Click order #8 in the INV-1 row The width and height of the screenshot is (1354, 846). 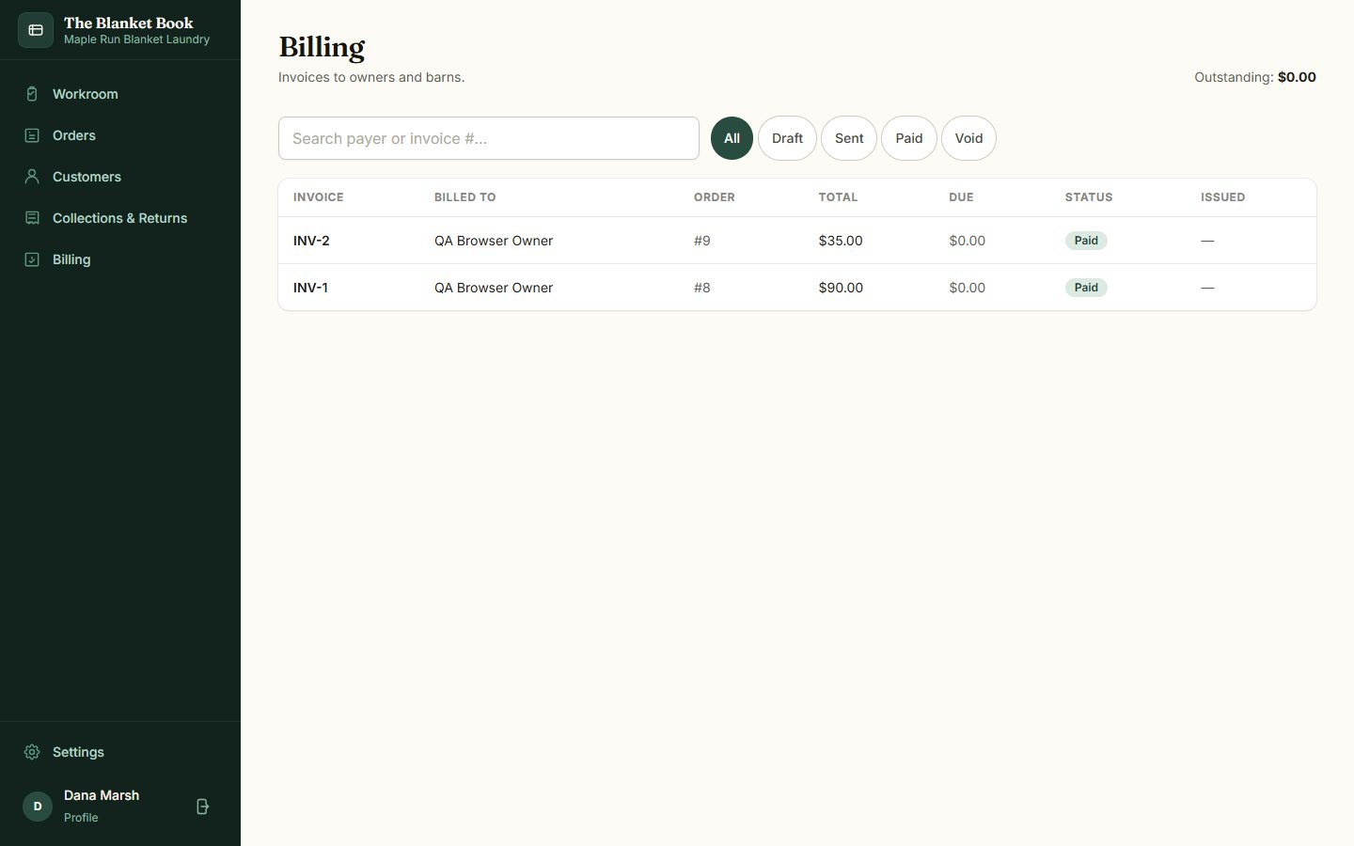click(702, 288)
